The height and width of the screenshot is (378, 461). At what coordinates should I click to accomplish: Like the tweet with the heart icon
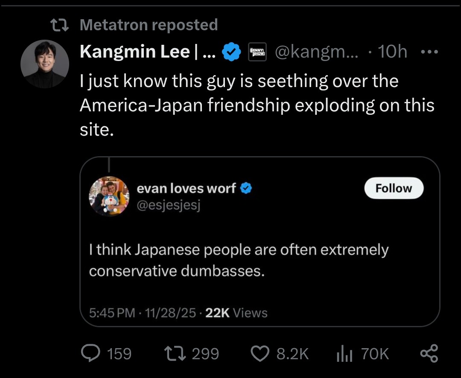tap(258, 354)
